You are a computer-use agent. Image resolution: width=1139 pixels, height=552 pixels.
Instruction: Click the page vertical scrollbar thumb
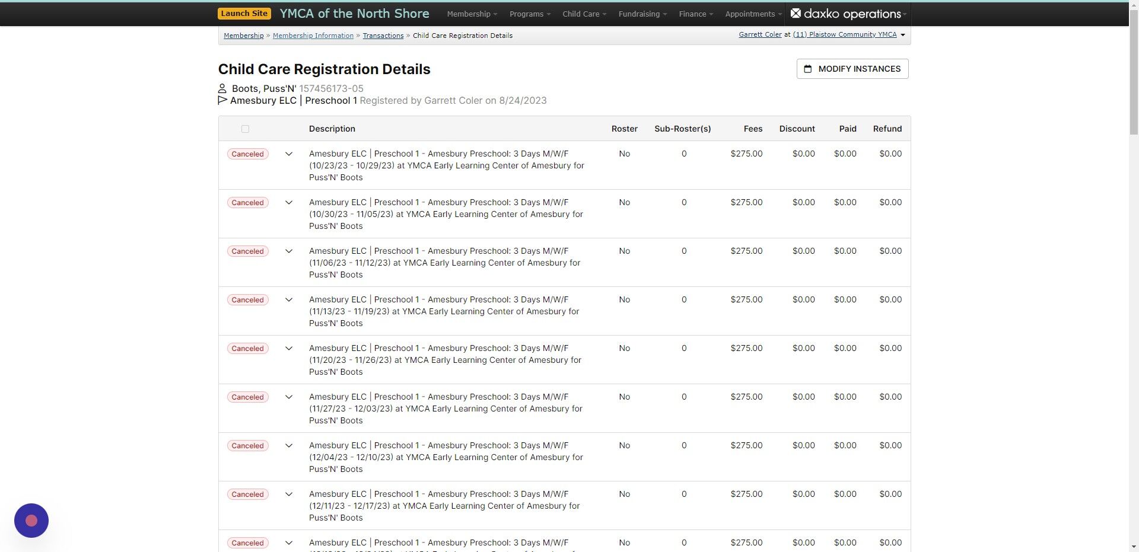[x=1134, y=71]
